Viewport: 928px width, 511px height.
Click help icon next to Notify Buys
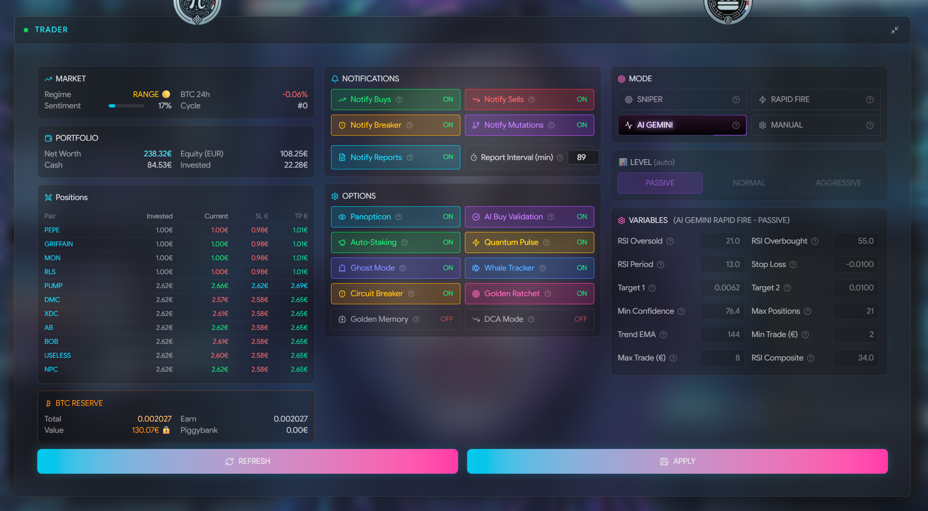399,100
